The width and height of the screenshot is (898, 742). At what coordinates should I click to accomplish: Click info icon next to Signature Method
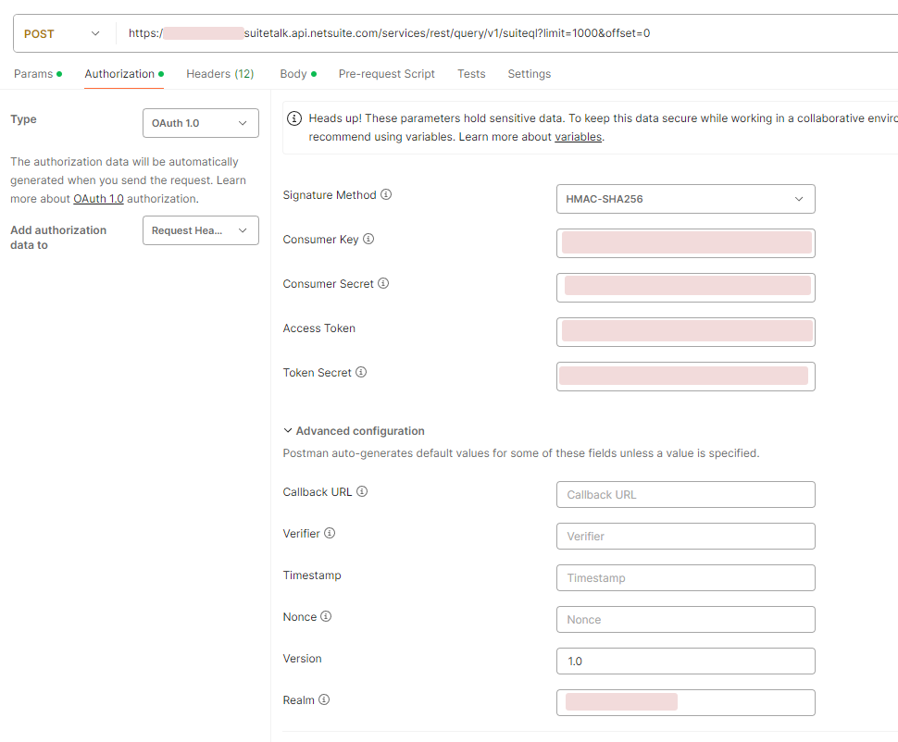(386, 195)
